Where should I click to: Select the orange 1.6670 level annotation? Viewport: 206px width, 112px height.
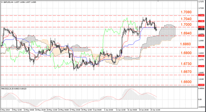(x=186, y=72)
